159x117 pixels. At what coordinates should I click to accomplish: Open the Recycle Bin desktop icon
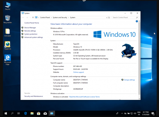(8, 19)
